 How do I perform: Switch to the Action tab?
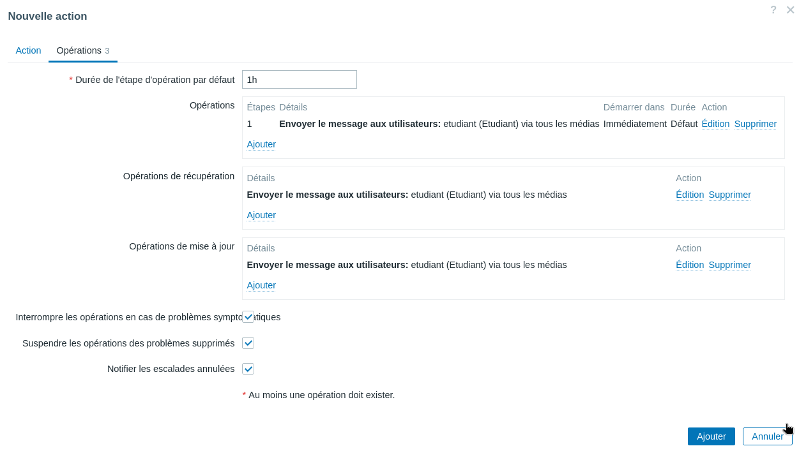28,50
